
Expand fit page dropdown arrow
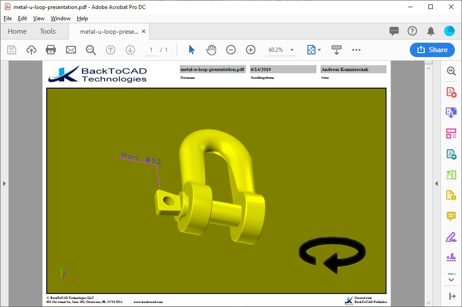tap(320, 50)
